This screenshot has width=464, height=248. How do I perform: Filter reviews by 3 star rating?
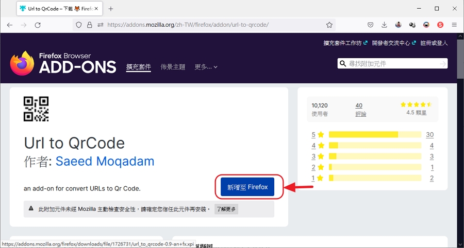coord(318,156)
